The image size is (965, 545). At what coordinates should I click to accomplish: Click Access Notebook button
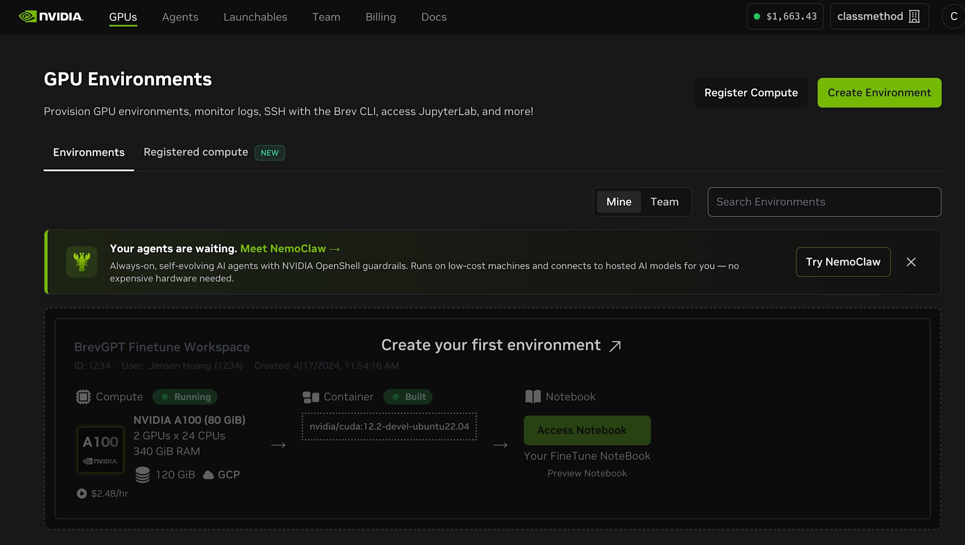pyautogui.click(x=587, y=430)
